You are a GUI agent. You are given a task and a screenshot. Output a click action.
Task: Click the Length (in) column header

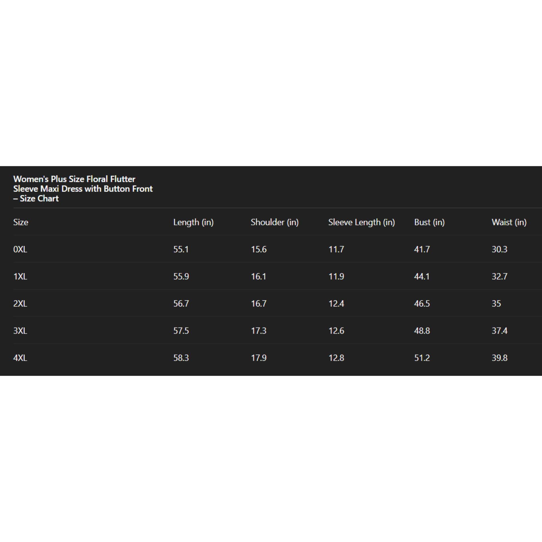(x=193, y=222)
